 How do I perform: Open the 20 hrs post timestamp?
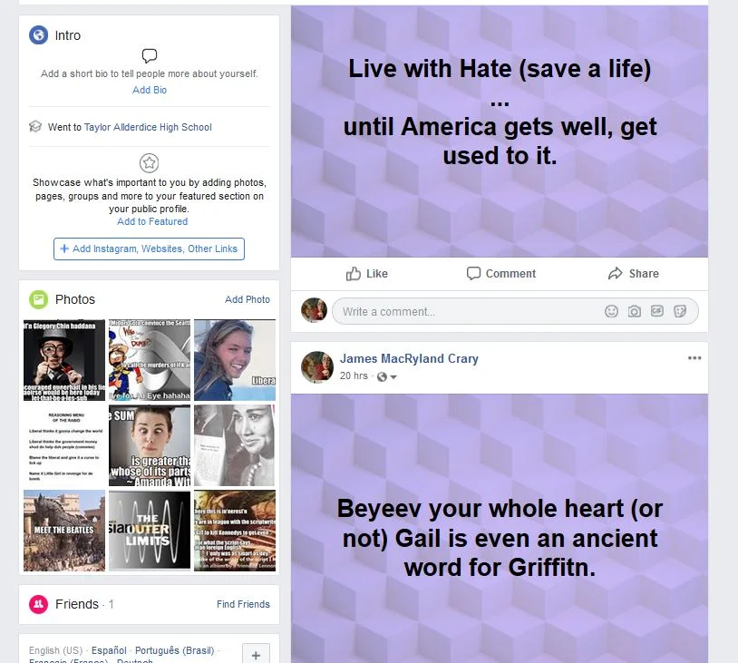pos(354,375)
